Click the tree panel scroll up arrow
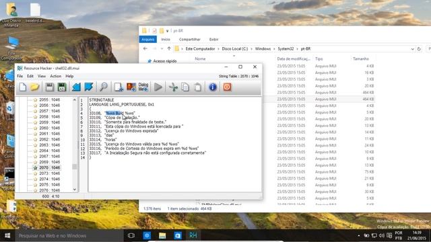 point(75,100)
